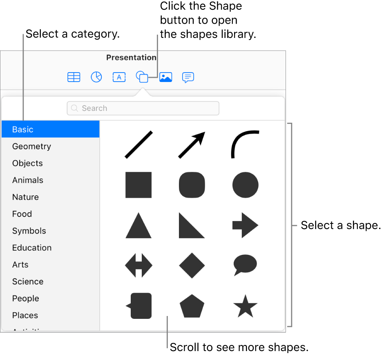Click the Media toolbar icon
This screenshot has width=384, height=358.
pos(165,77)
